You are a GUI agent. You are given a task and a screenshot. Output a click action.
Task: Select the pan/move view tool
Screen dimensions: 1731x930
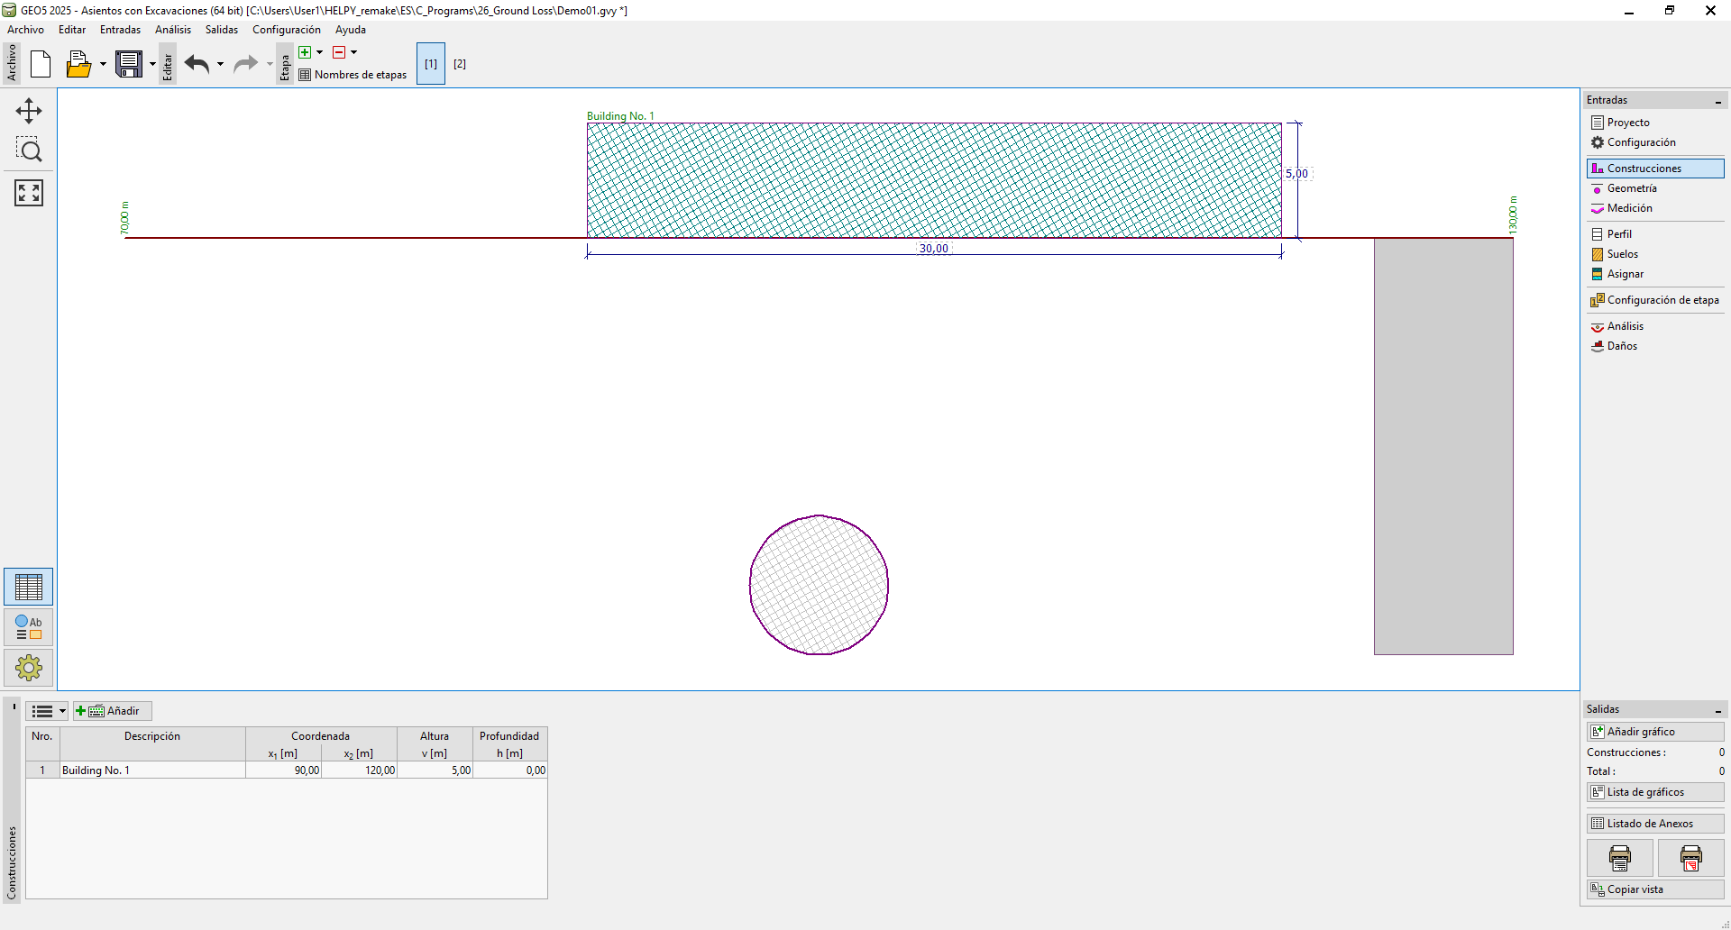(x=29, y=111)
